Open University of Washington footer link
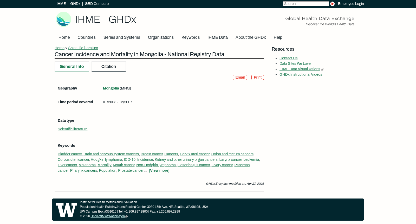Image resolution: width=416 pixels, height=224 pixels. click(108, 216)
